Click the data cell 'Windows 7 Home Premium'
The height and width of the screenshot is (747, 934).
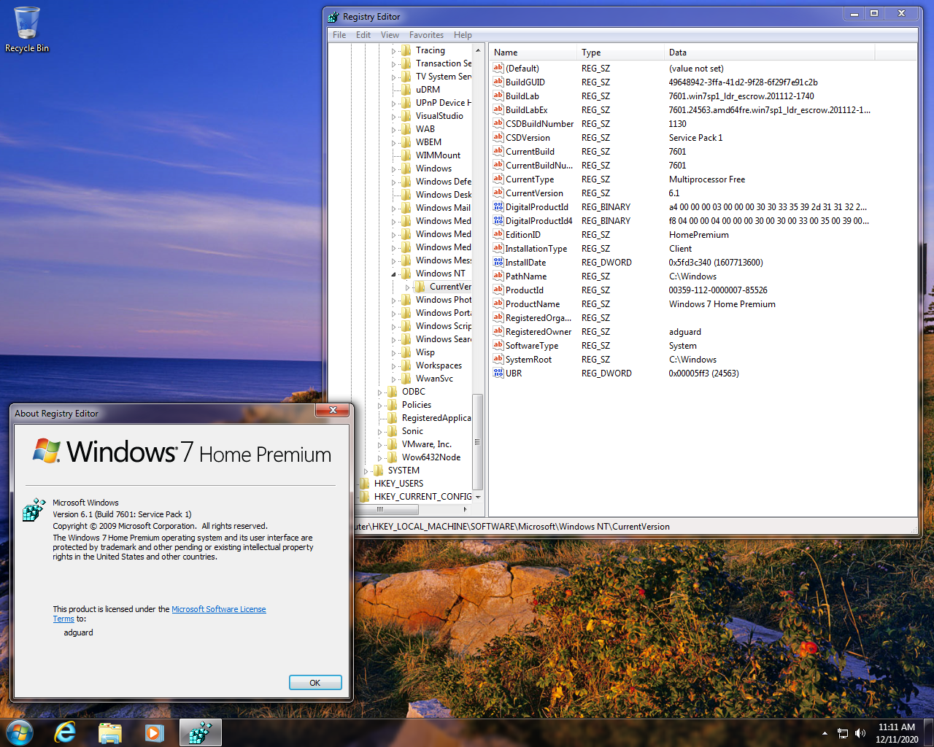[x=722, y=303]
